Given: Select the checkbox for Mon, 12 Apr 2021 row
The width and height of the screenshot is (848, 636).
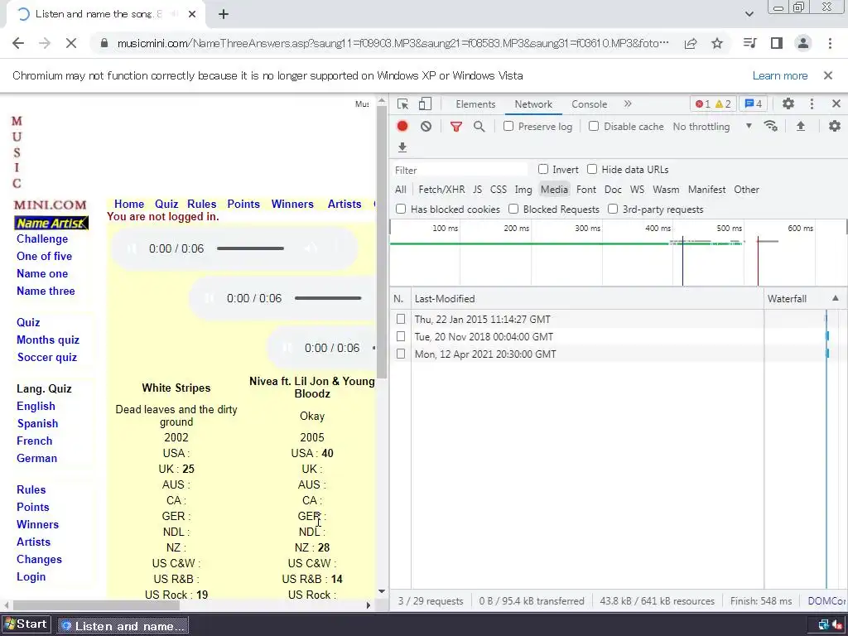Looking at the screenshot, I should (x=401, y=354).
